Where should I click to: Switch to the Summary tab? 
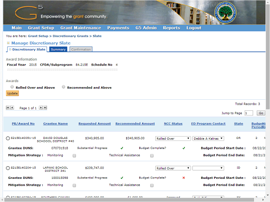click(x=58, y=50)
